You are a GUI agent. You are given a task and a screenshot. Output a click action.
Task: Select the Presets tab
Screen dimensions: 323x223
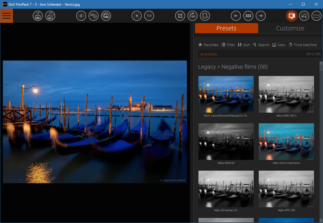point(226,28)
